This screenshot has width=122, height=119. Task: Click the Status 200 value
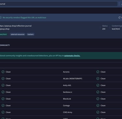[104, 29]
